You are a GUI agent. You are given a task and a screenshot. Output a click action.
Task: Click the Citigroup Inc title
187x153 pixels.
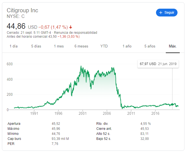point(22,10)
